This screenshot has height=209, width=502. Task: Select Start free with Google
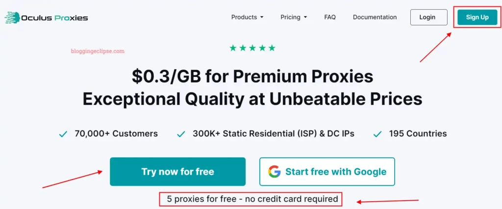(x=327, y=172)
